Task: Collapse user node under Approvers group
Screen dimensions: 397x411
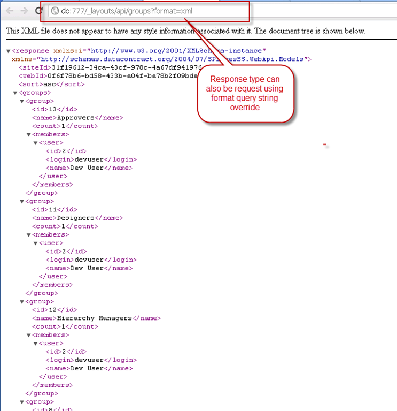Action: click(x=36, y=143)
